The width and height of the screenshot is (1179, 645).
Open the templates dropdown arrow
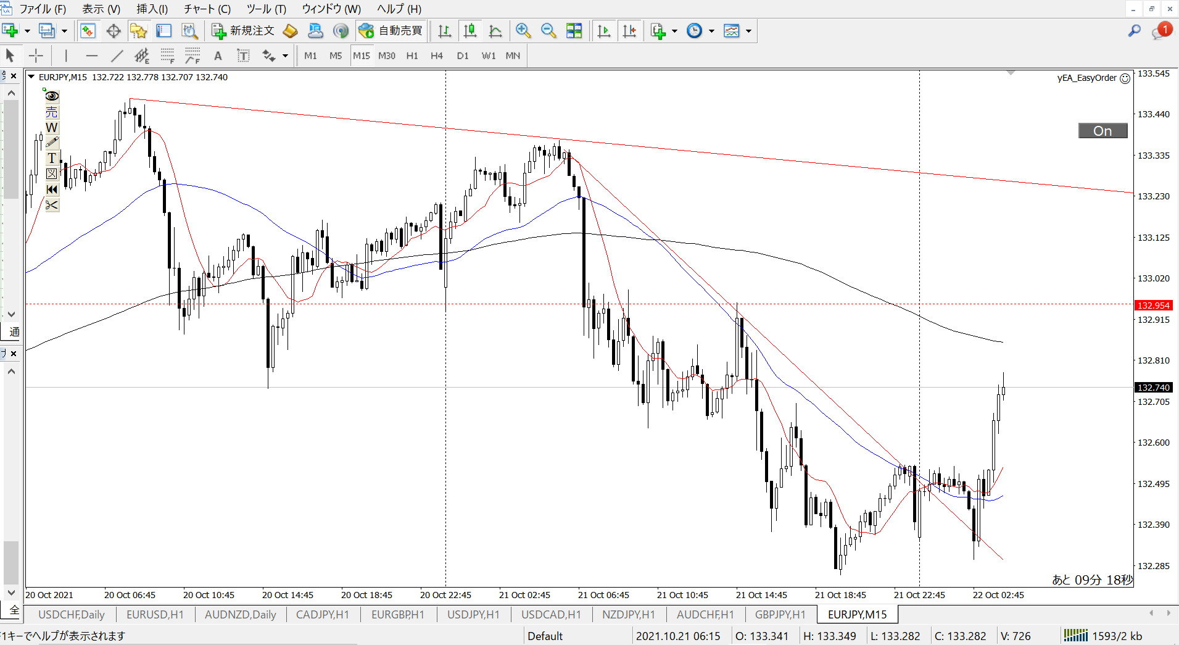pos(748,31)
